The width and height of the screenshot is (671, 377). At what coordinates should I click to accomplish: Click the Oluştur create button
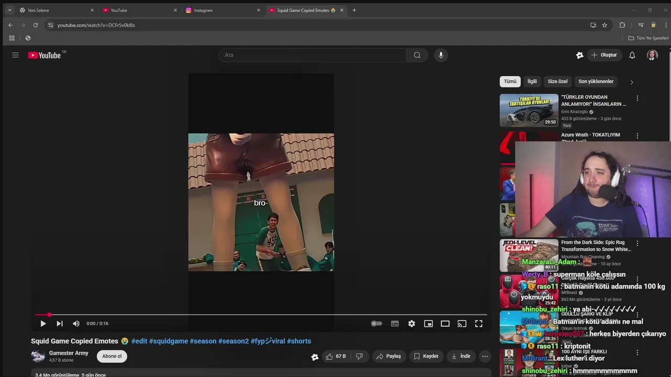pyautogui.click(x=604, y=55)
